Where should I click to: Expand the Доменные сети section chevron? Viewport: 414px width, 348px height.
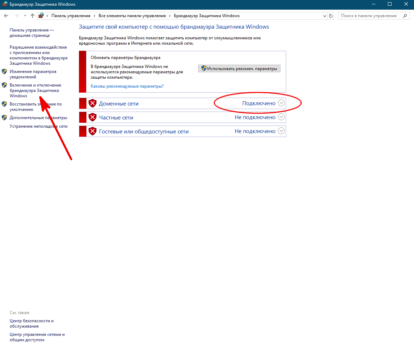[281, 103]
